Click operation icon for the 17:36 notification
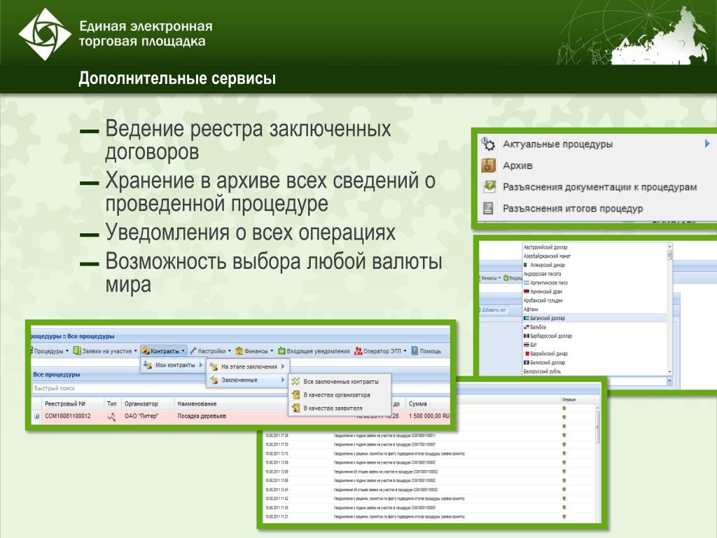Screen dimensions: 717x538 click(564, 436)
